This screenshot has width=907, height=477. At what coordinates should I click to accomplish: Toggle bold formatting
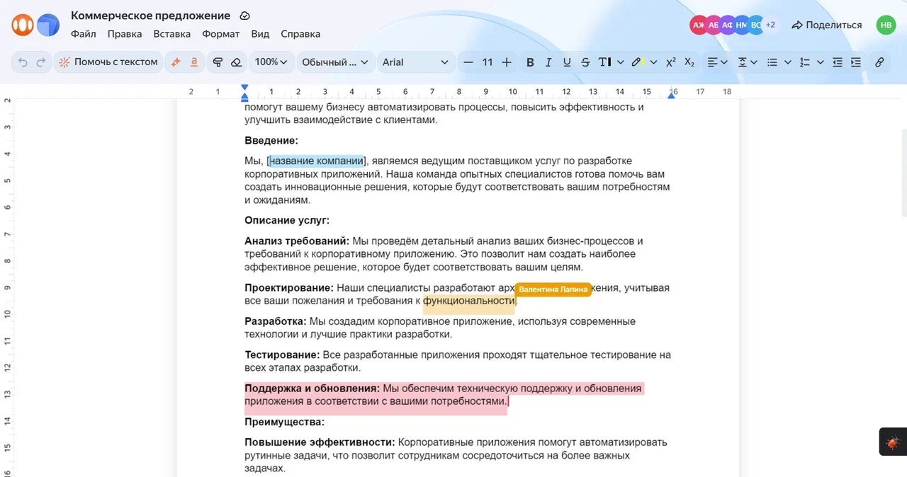[x=530, y=62]
